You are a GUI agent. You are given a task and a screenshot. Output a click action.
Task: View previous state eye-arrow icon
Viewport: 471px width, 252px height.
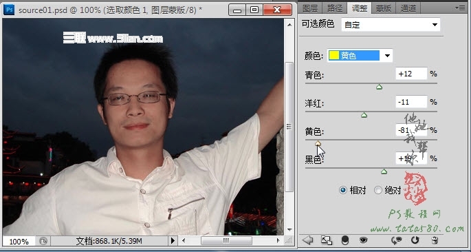[397, 240]
